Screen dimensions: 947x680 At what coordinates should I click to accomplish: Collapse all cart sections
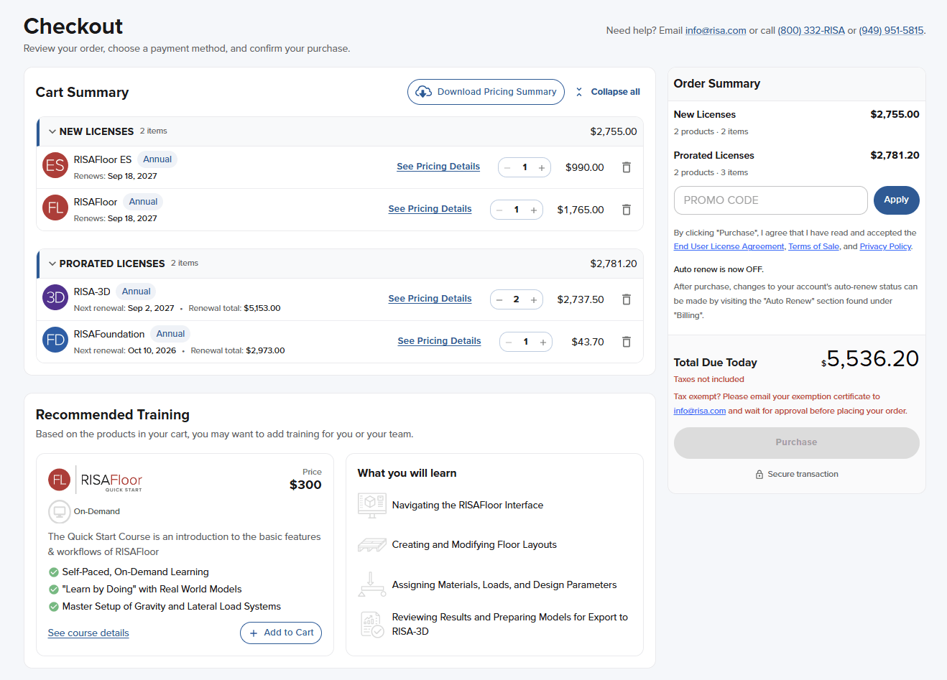(x=607, y=92)
